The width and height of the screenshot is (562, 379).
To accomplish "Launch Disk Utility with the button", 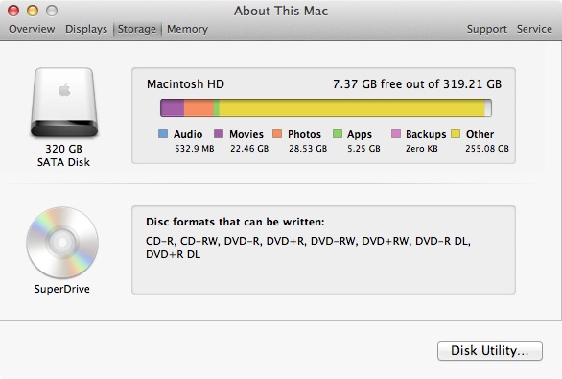I will (x=490, y=350).
